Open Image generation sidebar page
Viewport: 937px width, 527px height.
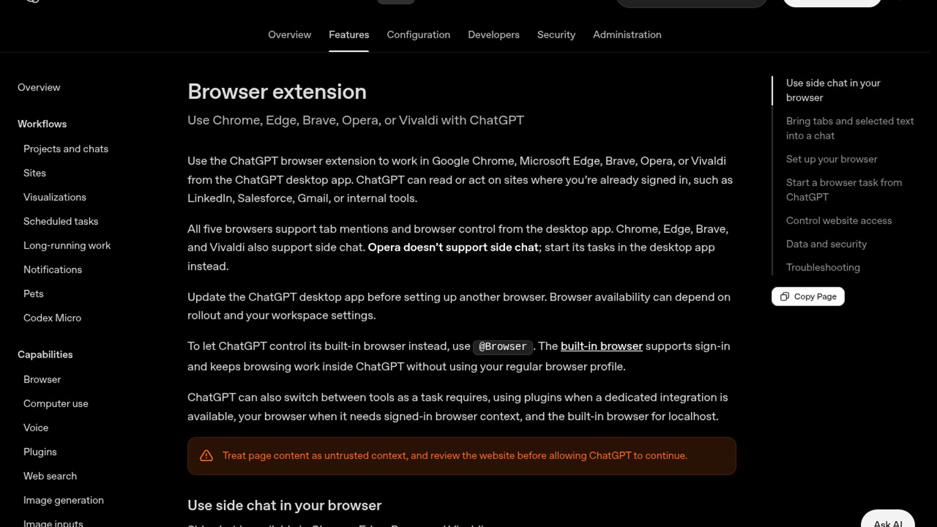(x=63, y=500)
